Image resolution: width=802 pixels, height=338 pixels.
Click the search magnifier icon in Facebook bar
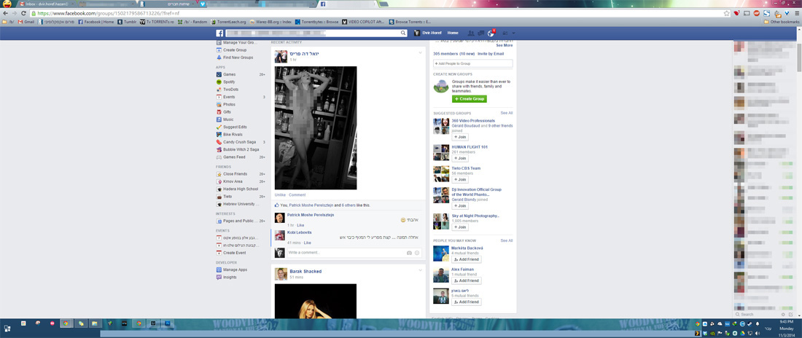[403, 34]
